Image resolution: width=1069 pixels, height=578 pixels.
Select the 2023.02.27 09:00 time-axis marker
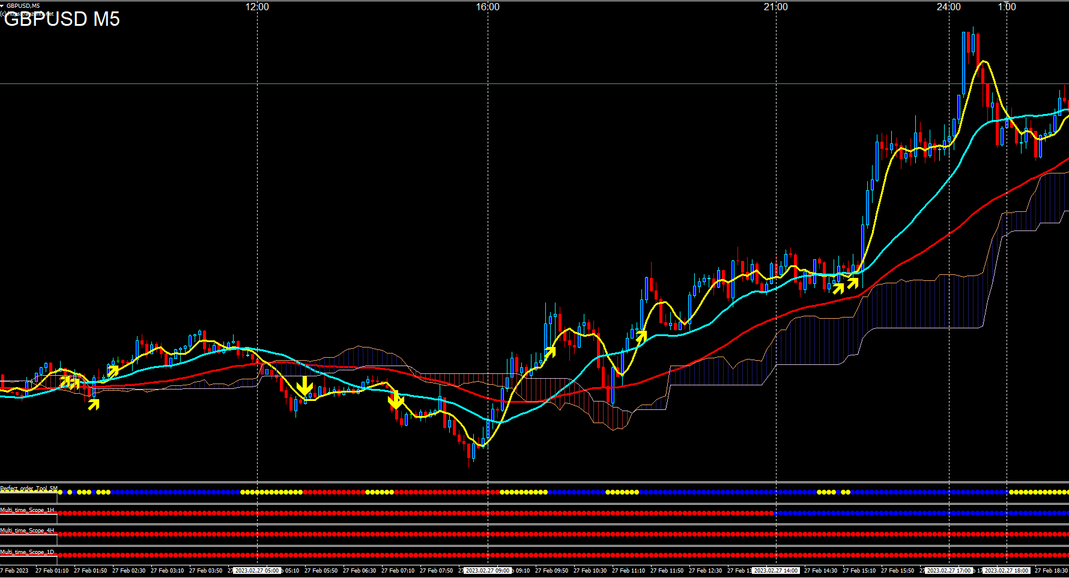[x=487, y=571]
